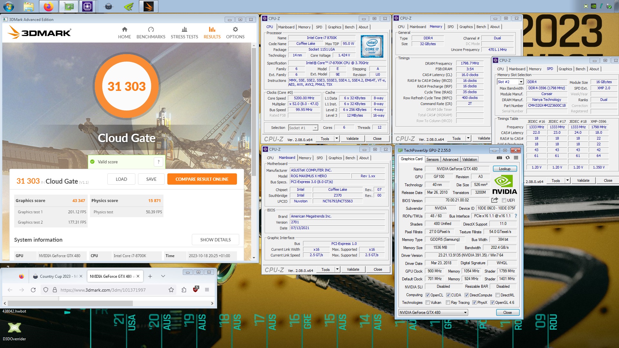
Task: Click Show Details for system information
Action: tap(215, 240)
